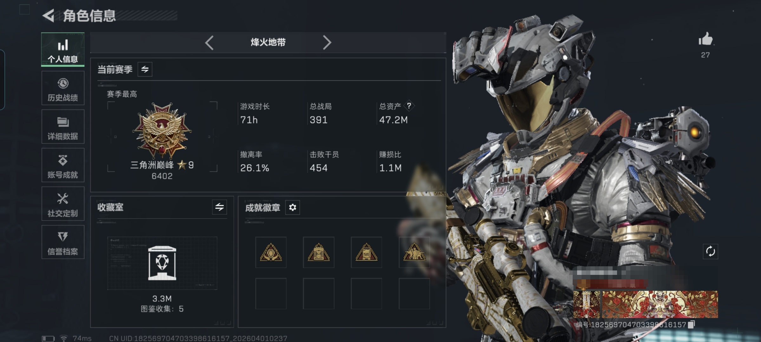Toggle the 收藏室 swap display button
Viewport: 761px width, 342px height.
[219, 207]
